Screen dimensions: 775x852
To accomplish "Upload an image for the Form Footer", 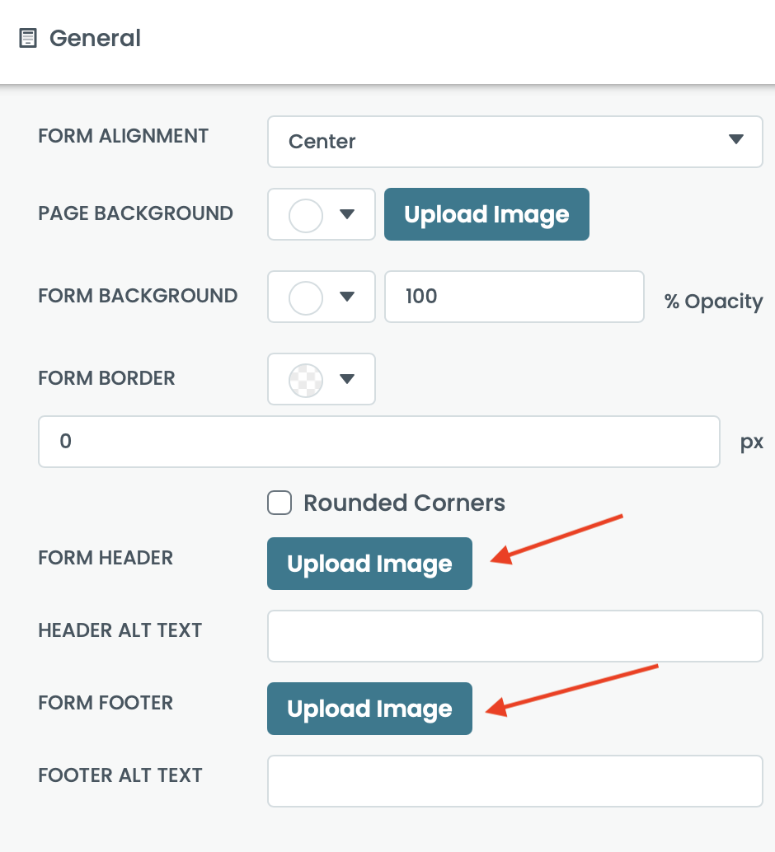I will [x=369, y=709].
